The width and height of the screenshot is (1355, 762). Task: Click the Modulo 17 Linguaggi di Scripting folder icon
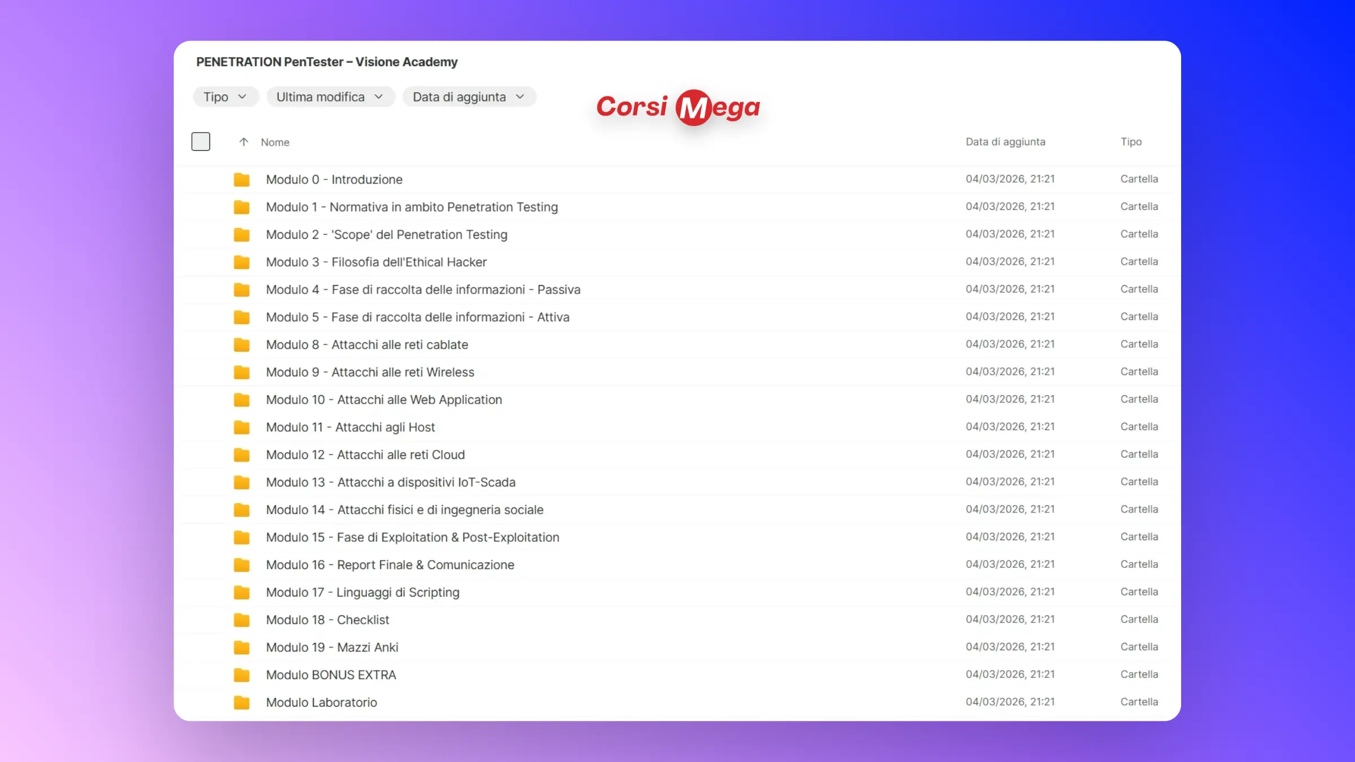[242, 593]
